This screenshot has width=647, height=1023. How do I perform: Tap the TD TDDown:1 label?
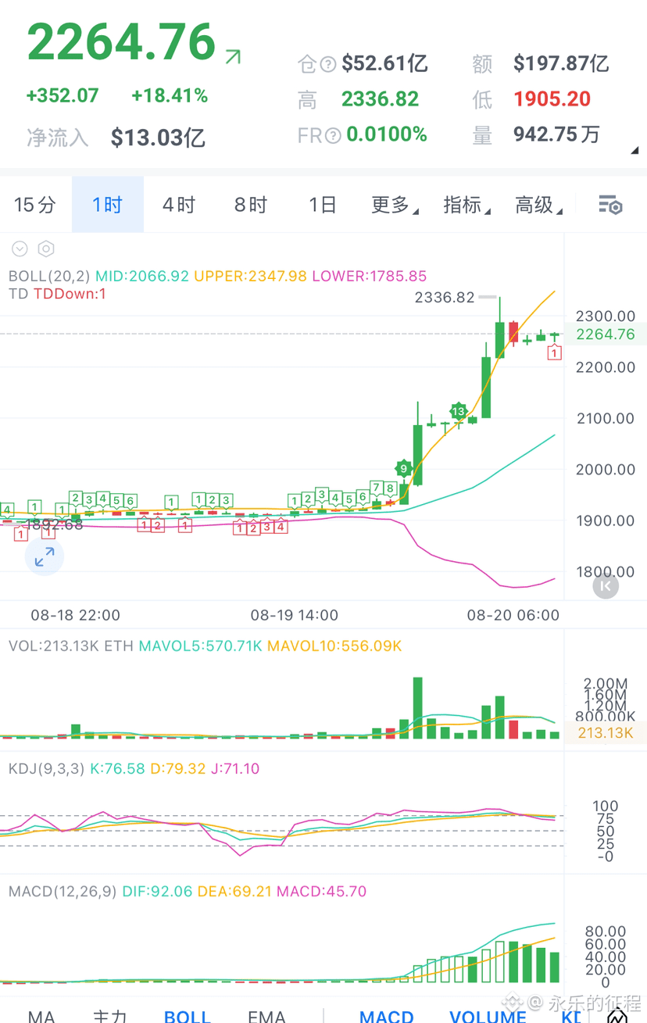coord(57,294)
